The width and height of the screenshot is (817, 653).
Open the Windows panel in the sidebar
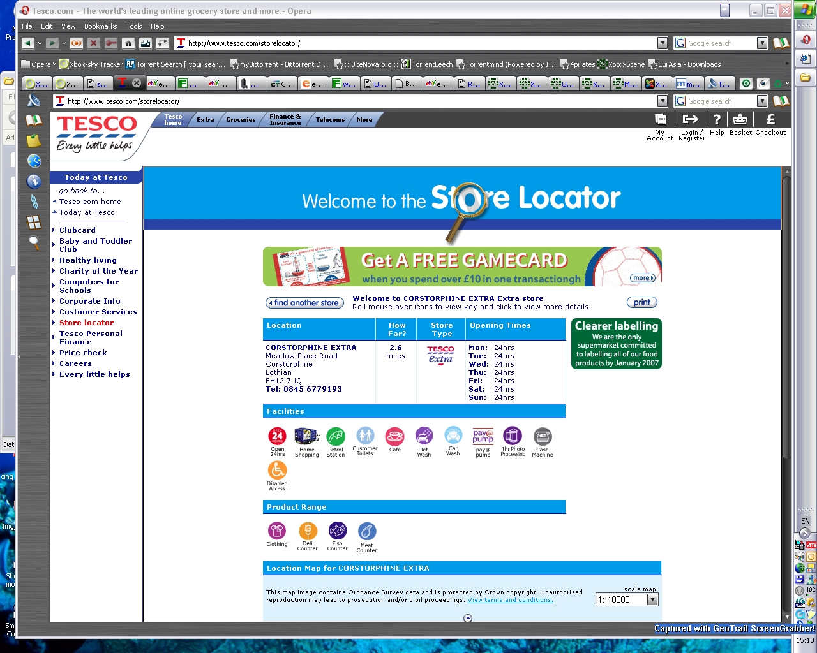point(34,223)
